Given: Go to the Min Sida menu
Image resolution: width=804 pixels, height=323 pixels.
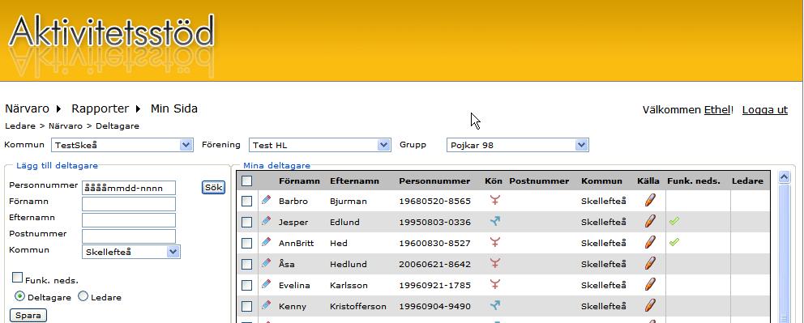Looking at the screenshot, I should tap(173, 108).
